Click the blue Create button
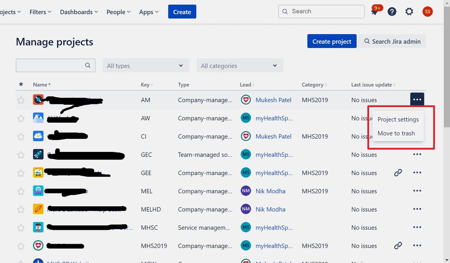The width and height of the screenshot is (450, 263). pyautogui.click(x=182, y=12)
